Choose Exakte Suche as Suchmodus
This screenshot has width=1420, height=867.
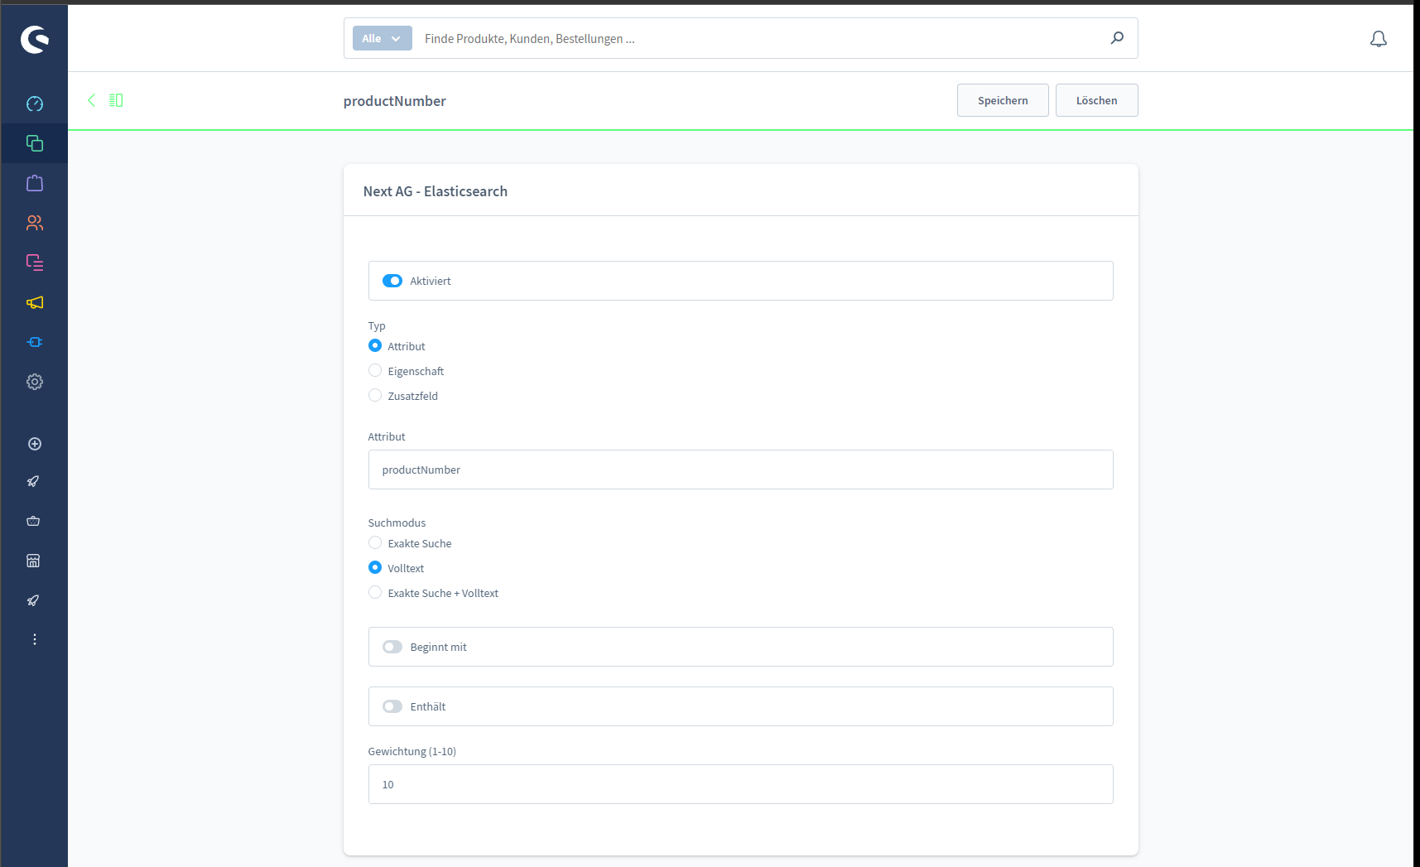[x=375, y=542]
